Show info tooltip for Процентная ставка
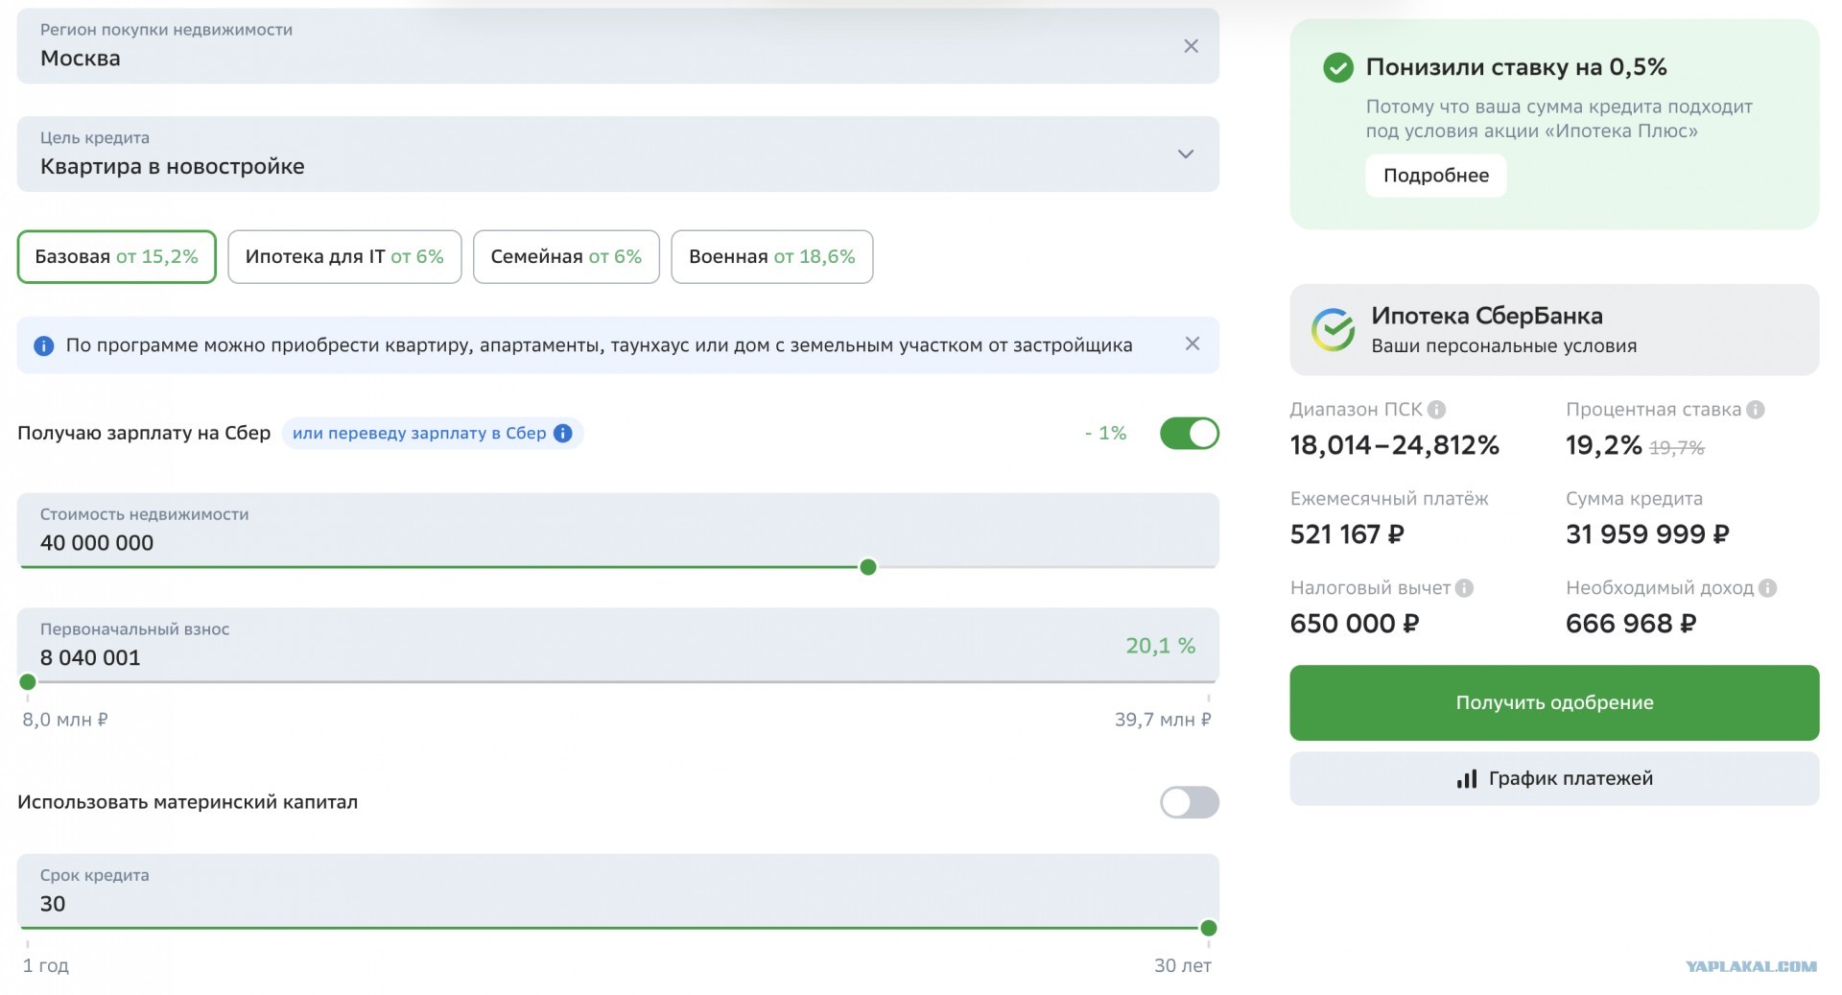Screen dimensions: 1842x995 [1755, 410]
